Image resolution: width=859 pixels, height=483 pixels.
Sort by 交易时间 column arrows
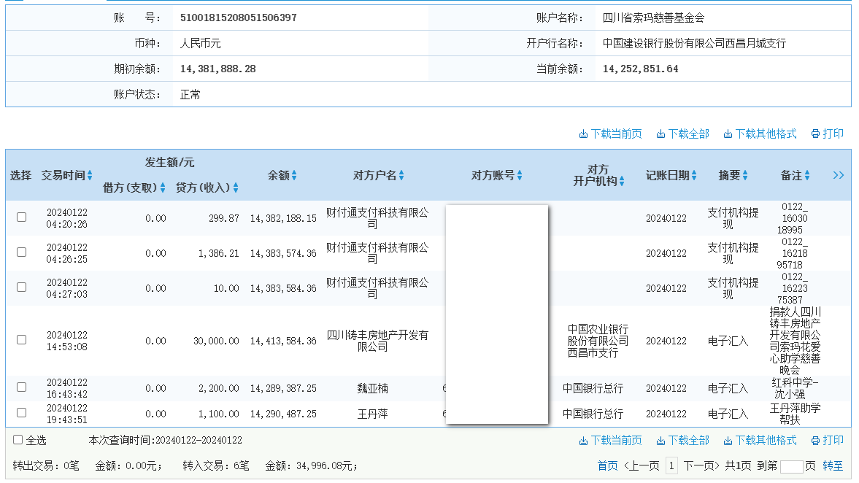click(90, 175)
